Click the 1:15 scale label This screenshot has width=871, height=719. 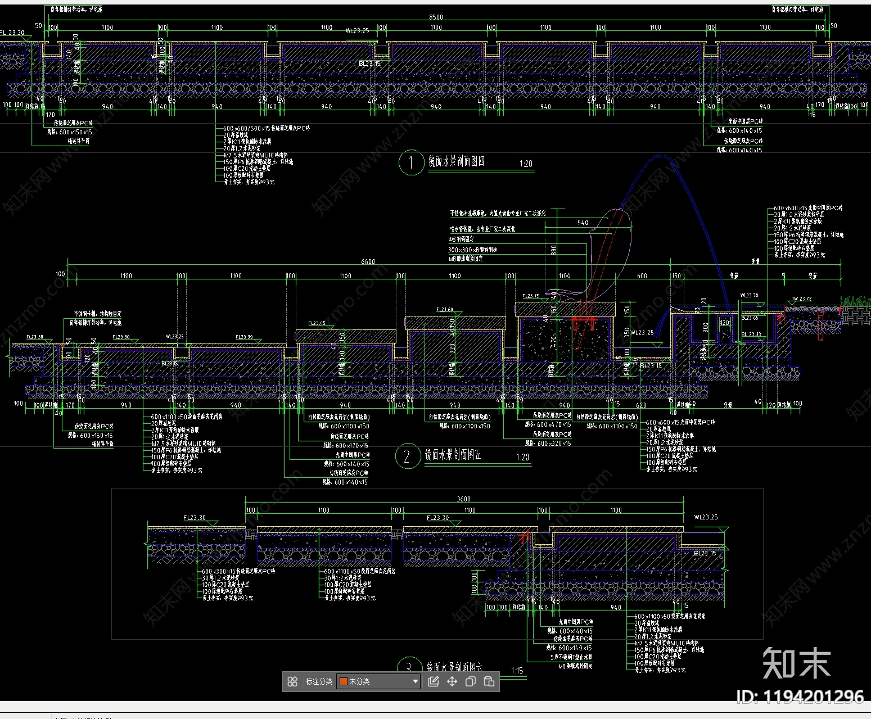click(517, 671)
